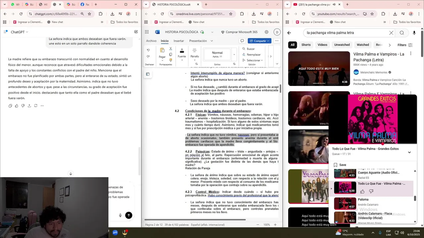Dislike Todo Lo Que Fue in queue
Image resolution: width=424 pixels, height=238 pixels.
[x=371, y=191]
